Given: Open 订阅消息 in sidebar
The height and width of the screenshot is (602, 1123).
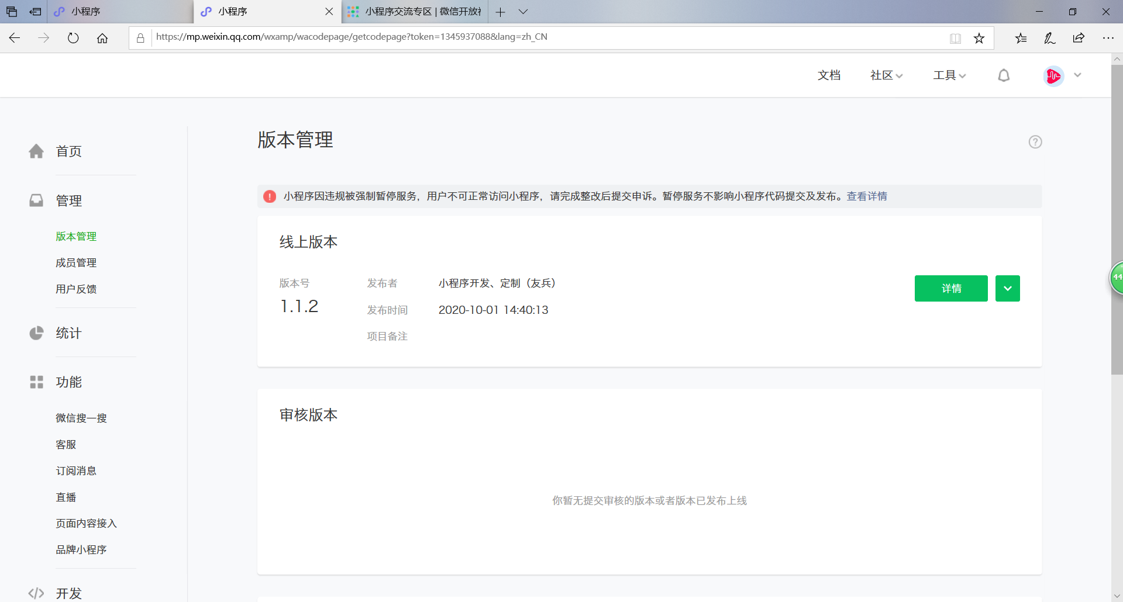Looking at the screenshot, I should (76, 471).
